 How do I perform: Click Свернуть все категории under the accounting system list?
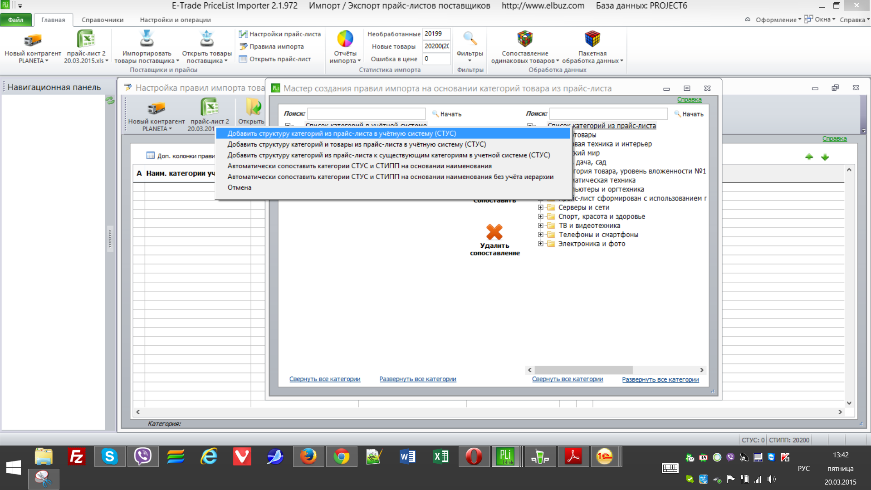coord(325,379)
